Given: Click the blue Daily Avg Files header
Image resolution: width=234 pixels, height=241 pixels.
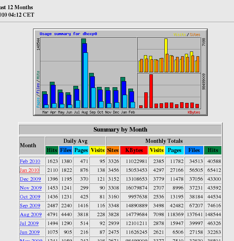Looking at the screenshot, I should point(66,150).
